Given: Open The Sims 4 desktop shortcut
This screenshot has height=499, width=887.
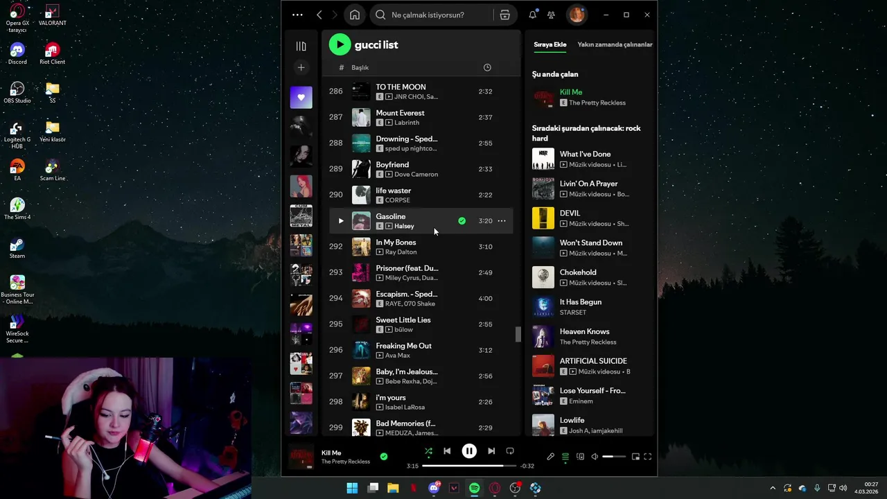Looking at the screenshot, I should point(17,209).
